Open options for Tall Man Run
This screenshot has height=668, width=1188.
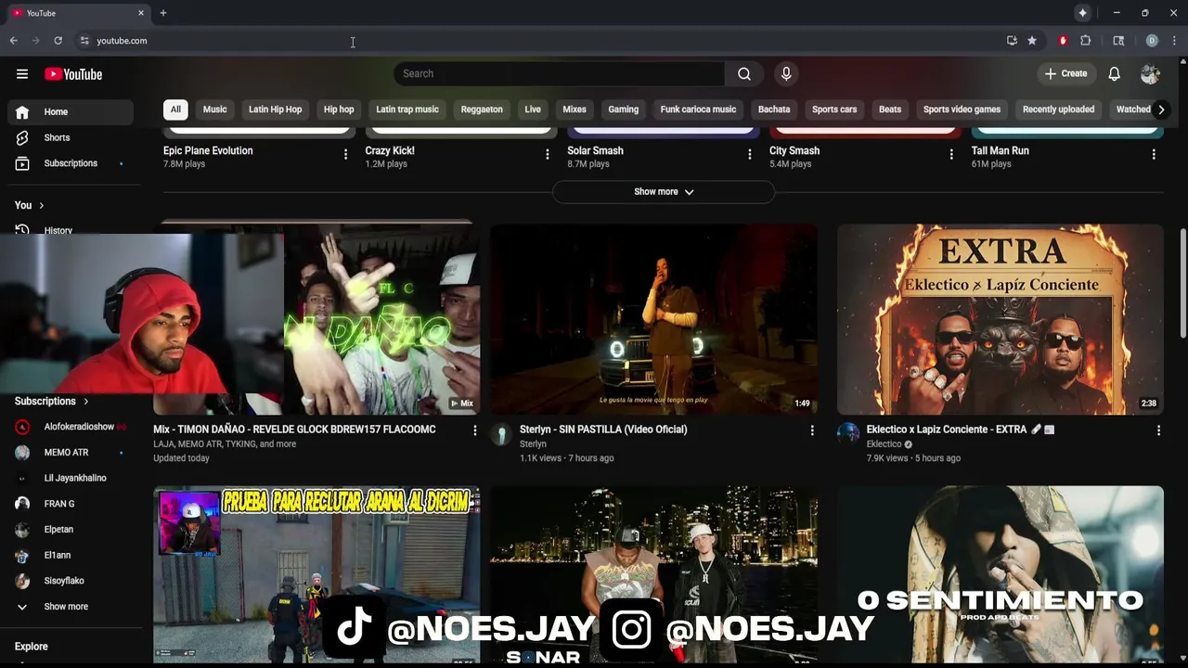point(1154,154)
